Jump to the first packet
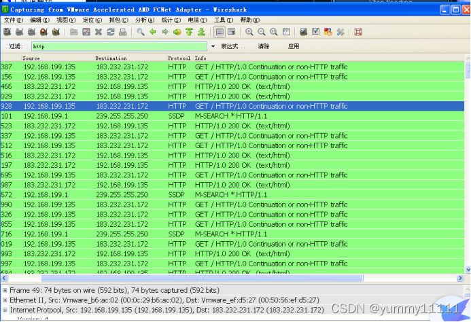471x322 pixels. point(190,32)
